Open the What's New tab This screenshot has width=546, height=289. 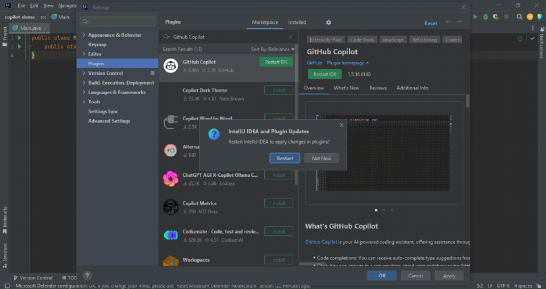click(x=347, y=88)
